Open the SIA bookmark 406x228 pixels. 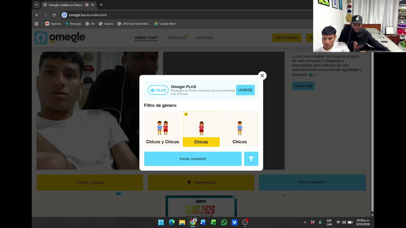90,24
